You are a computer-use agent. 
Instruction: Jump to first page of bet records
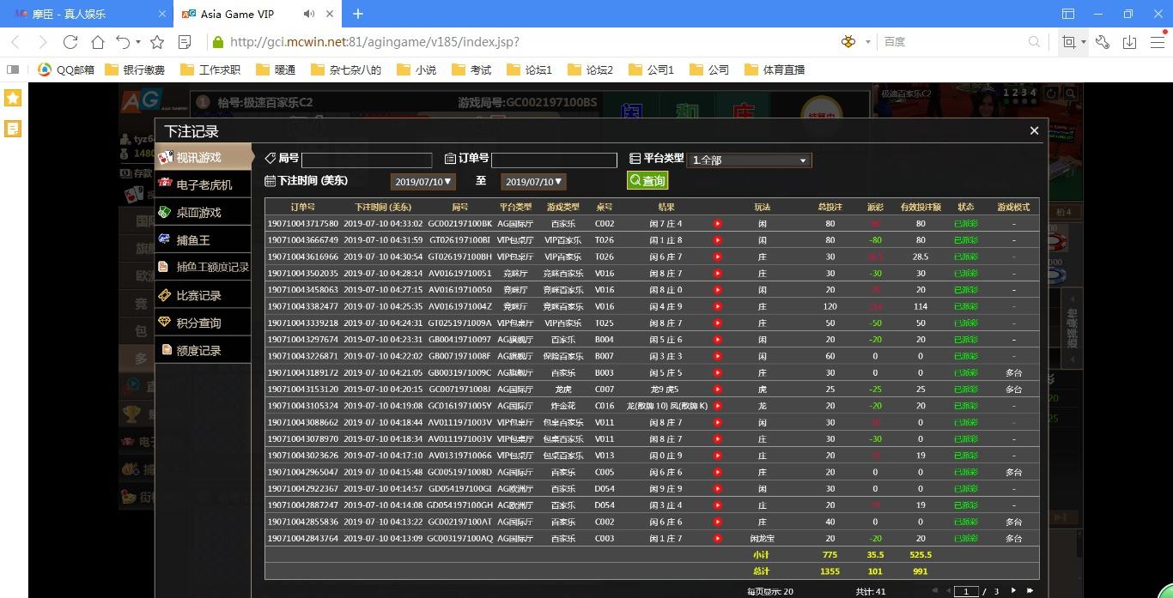tap(936, 590)
